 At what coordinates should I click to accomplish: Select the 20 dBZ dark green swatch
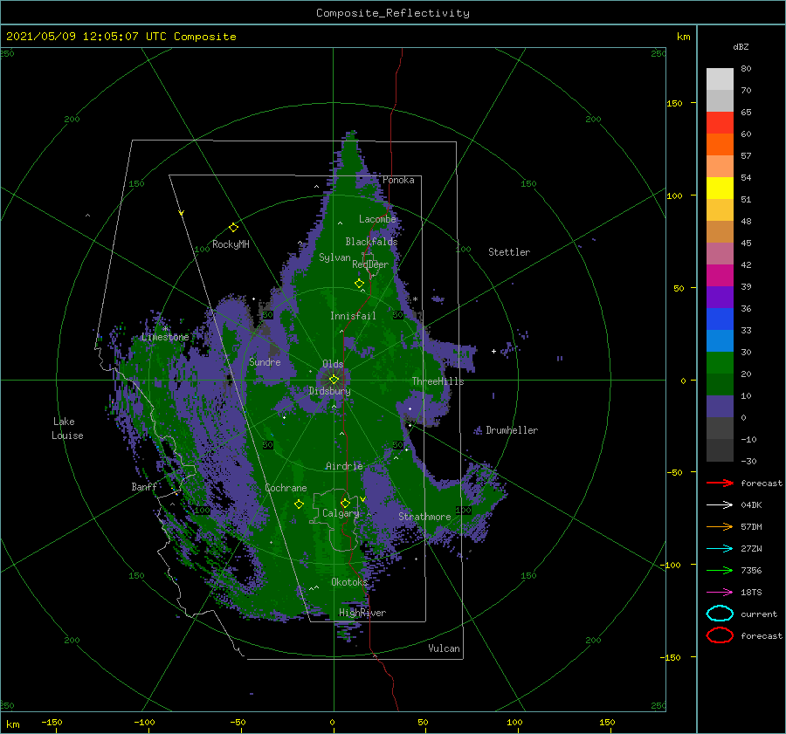(x=720, y=384)
